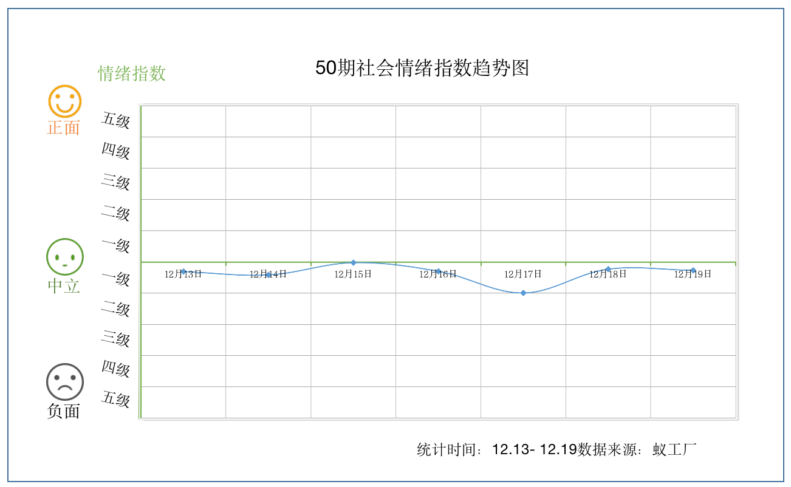
Task: Select the 12月14日 data point marker
Action: [269, 275]
